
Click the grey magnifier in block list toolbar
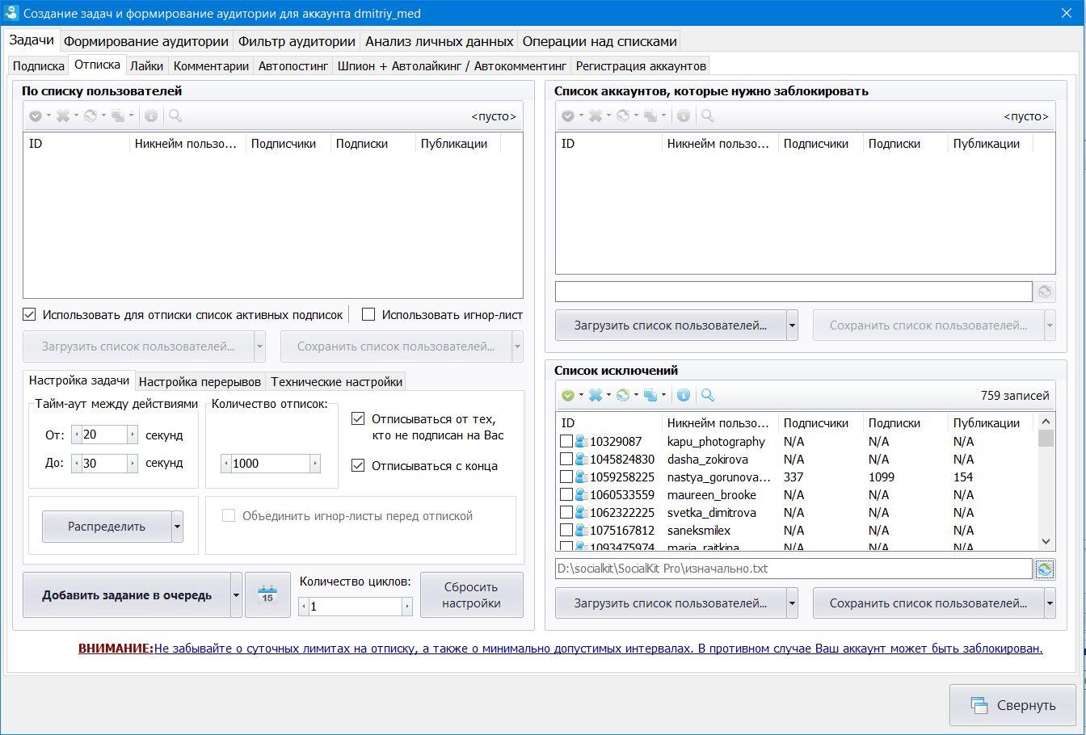pos(708,116)
